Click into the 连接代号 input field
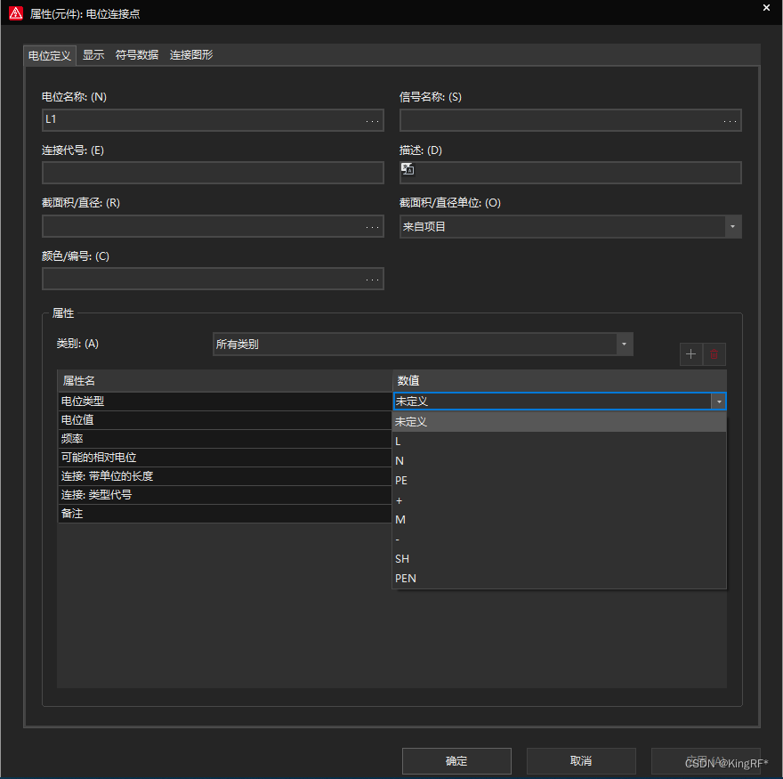 point(213,173)
